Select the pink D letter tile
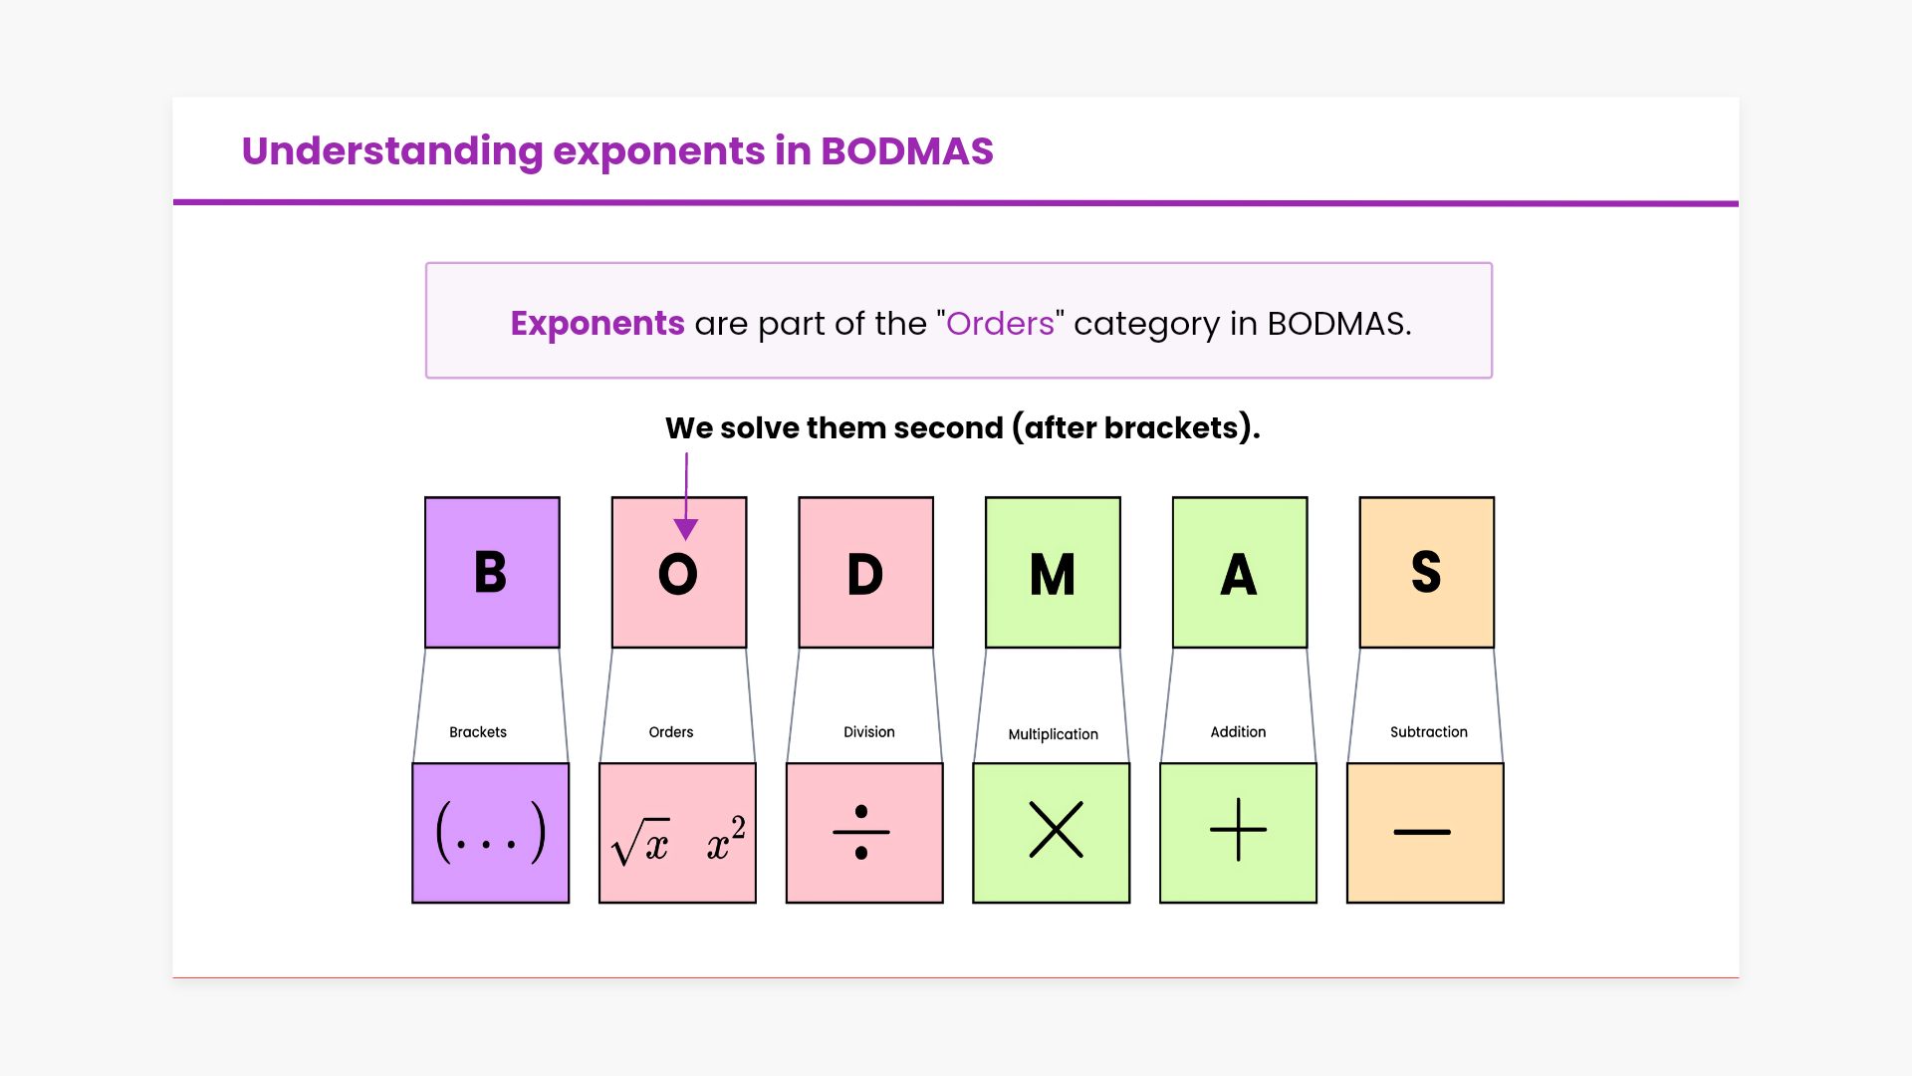The height and width of the screenshot is (1076, 1912). (865, 573)
